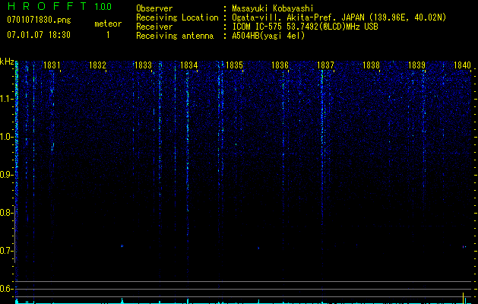The width and height of the screenshot is (478, 304).
Task: Click the 1834 time marker
Action: pyautogui.click(x=188, y=65)
